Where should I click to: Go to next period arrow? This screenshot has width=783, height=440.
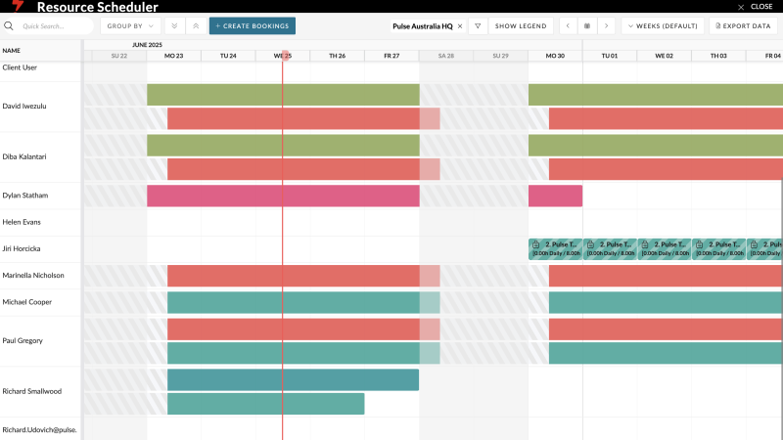pos(607,26)
